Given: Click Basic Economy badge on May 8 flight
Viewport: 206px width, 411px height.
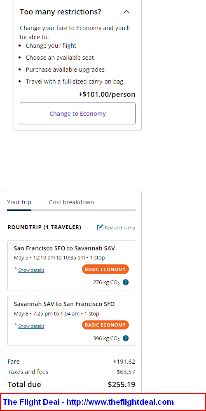Looking at the screenshot, I should coord(105,325).
